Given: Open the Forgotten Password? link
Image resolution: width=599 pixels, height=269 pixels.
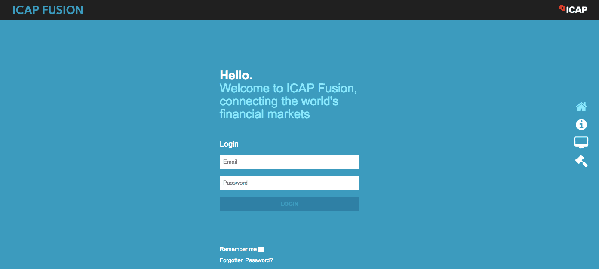Looking at the screenshot, I should [x=246, y=260].
